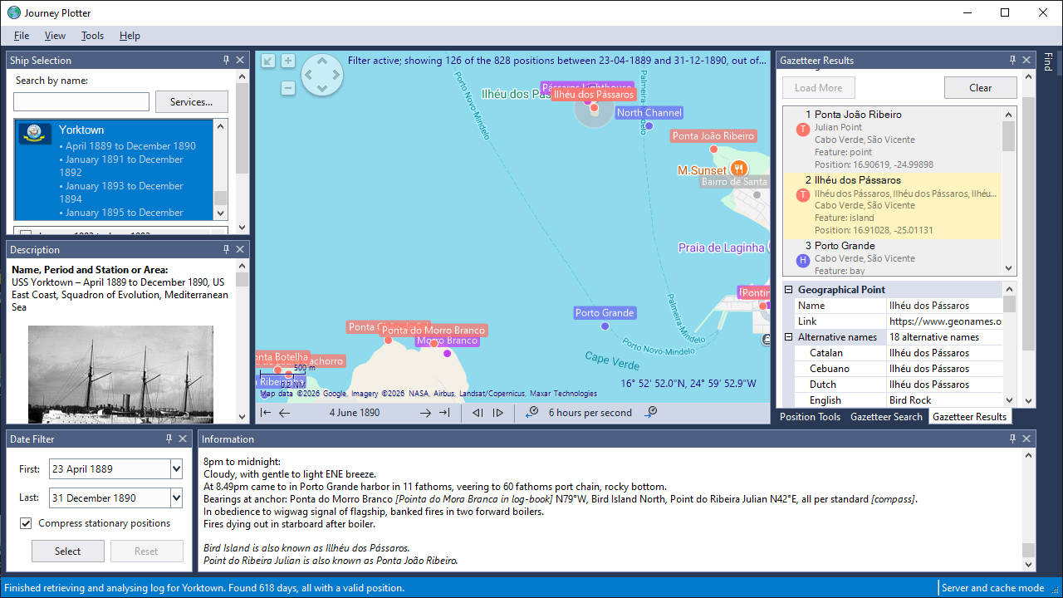
Task: Pin the Information panel
Action: [1012, 439]
